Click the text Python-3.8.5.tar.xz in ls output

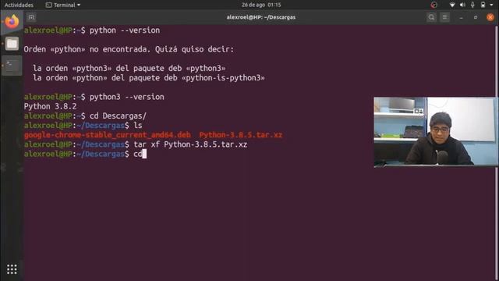(x=241, y=135)
